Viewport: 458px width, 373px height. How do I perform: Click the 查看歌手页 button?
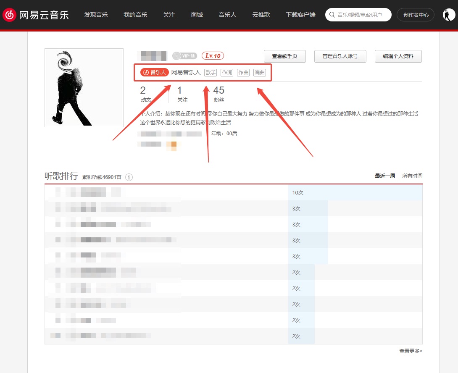(285, 56)
